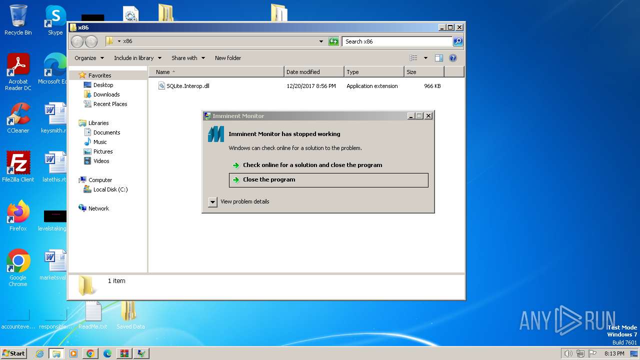Close the Imminent Monitor error dialog
The image size is (640, 360).
(x=428, y=116)
